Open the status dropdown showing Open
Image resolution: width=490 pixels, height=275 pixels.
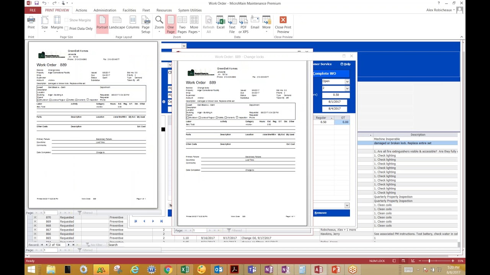[x=347, y=81]
